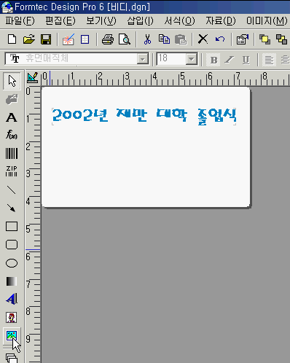
Task: Toggle bold formatting button
Action: pos(213,60)
